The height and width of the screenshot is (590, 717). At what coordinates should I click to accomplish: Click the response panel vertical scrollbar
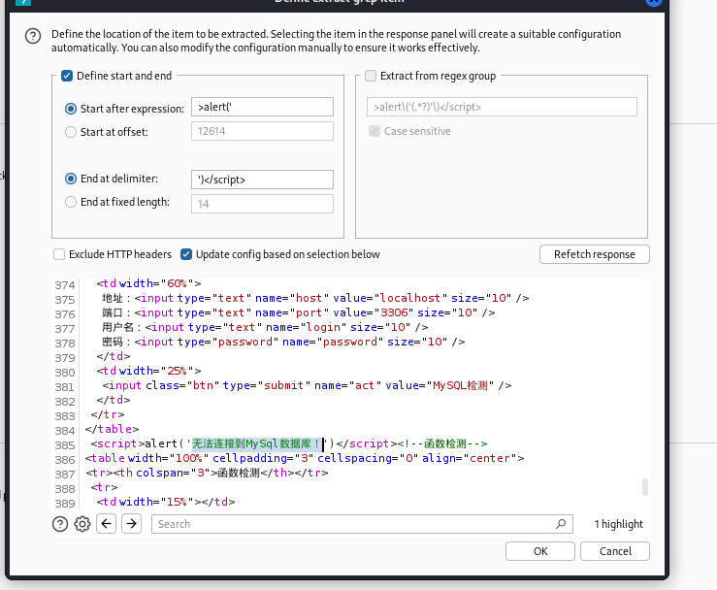click(x=645, y=486)
